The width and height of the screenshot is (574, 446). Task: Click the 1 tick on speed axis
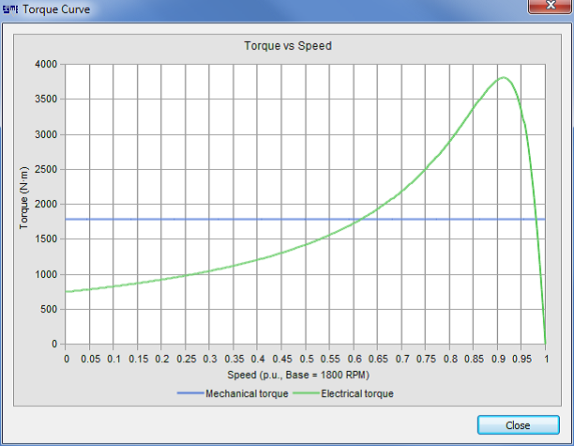pyautogui.click(x=546, y=359)
